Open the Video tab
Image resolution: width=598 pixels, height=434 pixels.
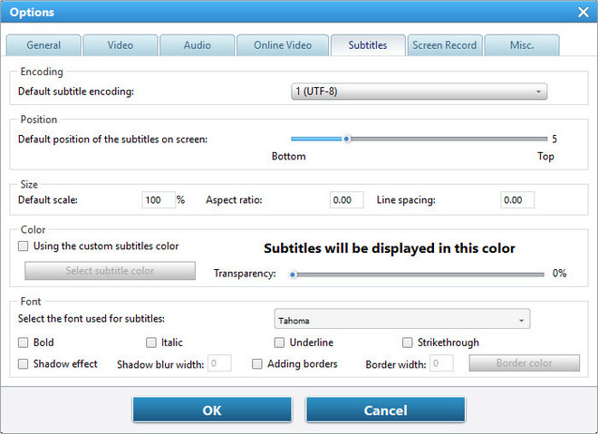click(120, 45)
